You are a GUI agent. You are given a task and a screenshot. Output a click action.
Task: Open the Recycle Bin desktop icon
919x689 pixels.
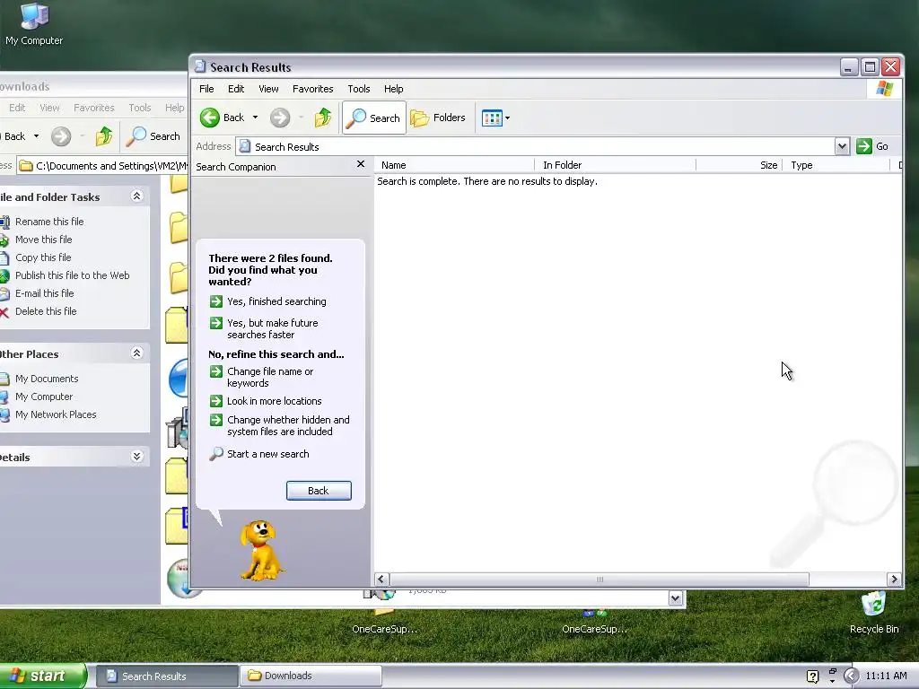pos(874,613)
